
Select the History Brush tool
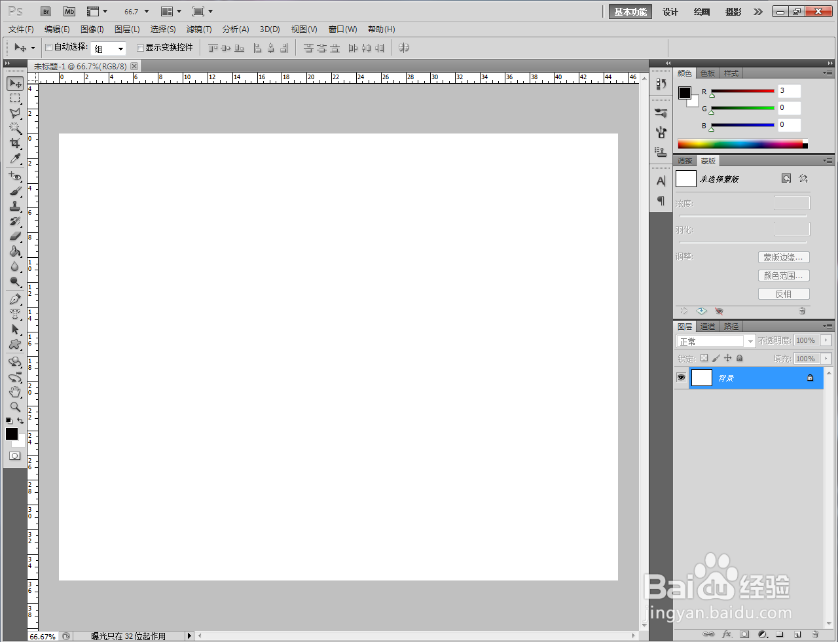pos(15,221)
